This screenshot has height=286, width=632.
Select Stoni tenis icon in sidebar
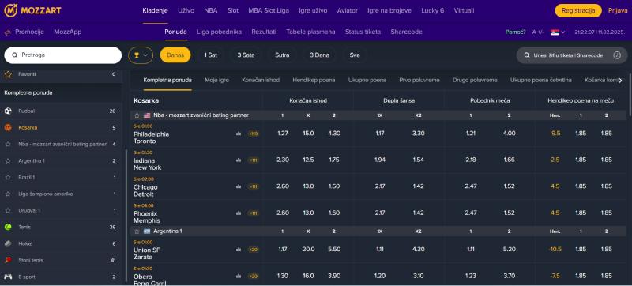pyautogui.click(x=8, y=260)
